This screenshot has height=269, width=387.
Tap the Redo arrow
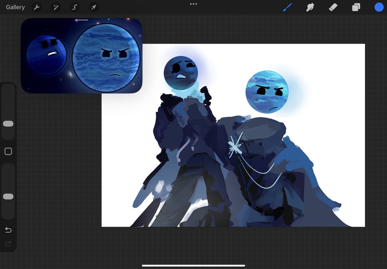tap(8, 244)
